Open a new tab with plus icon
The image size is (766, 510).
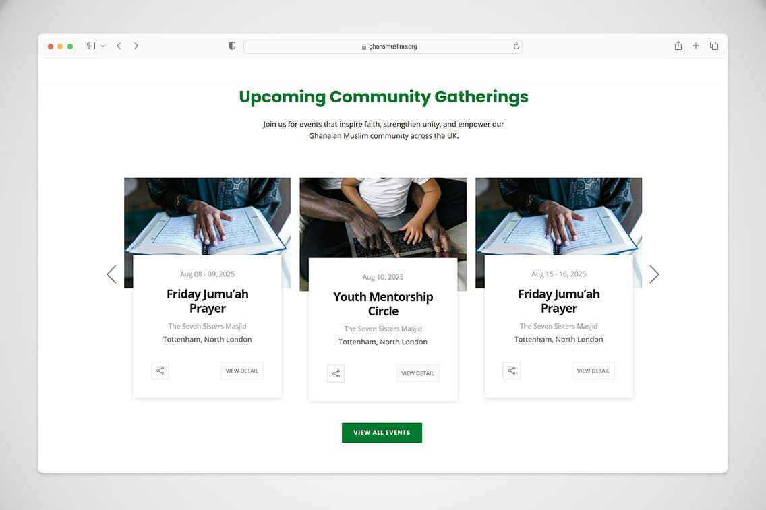point(696,46)
